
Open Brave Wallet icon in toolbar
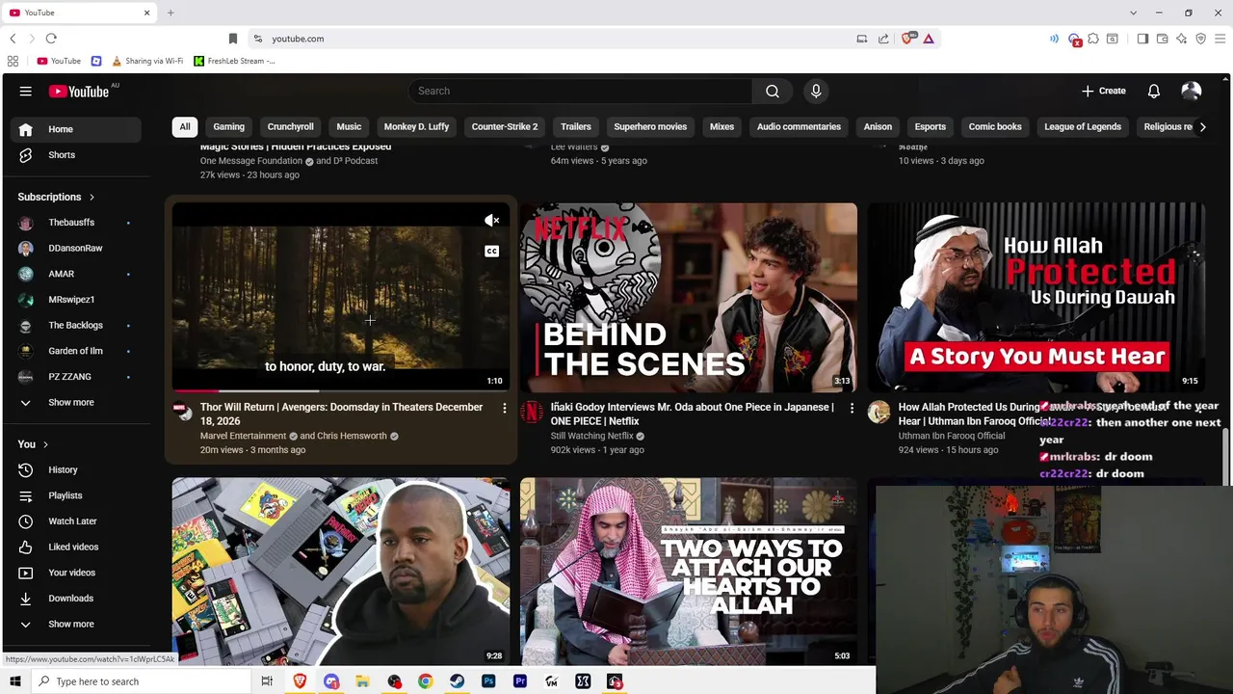(1163, 39)
